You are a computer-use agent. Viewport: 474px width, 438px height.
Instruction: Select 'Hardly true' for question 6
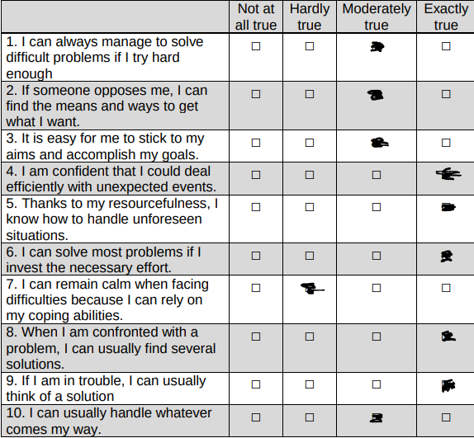point(310,256)
